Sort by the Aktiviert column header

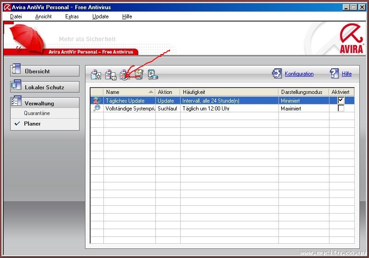coord(341,92)
